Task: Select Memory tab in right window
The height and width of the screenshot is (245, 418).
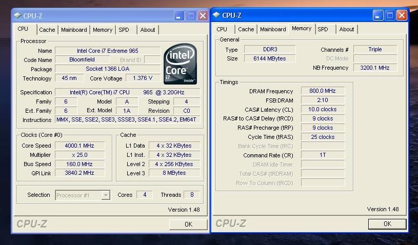Action: tap(302, 29)
